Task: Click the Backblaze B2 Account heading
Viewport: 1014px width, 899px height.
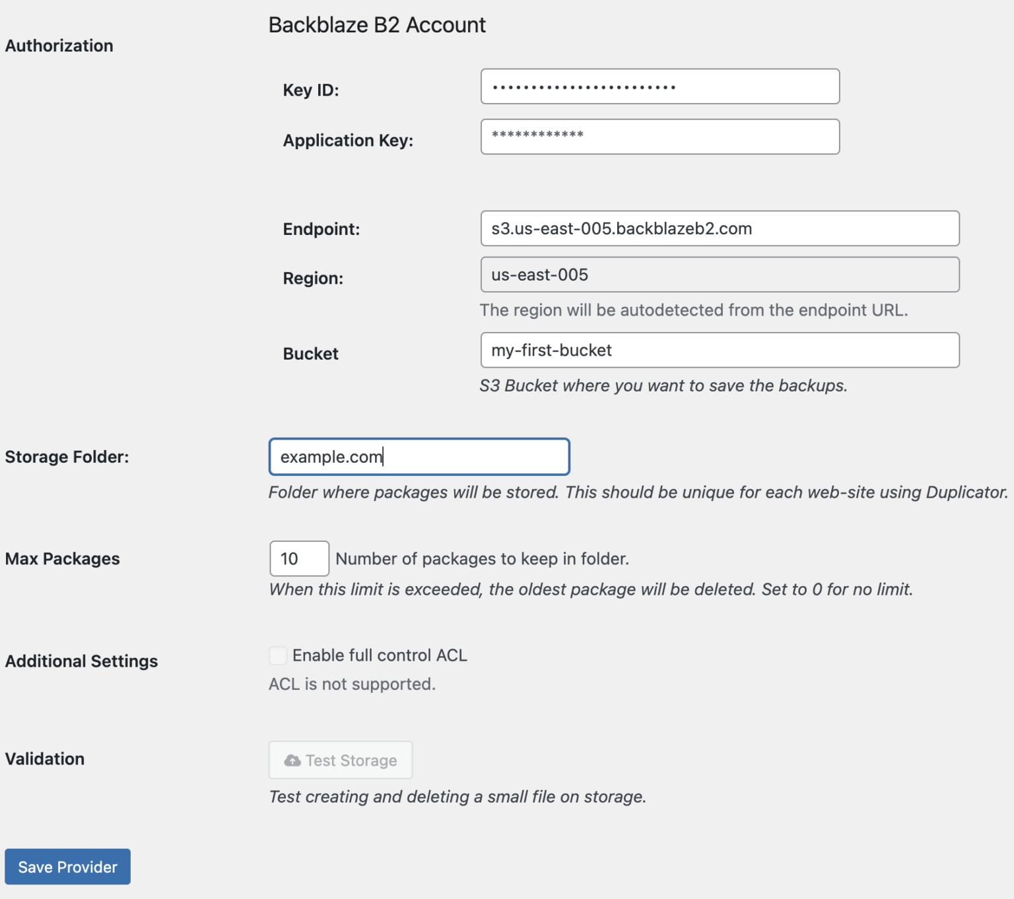Action: 376,24
